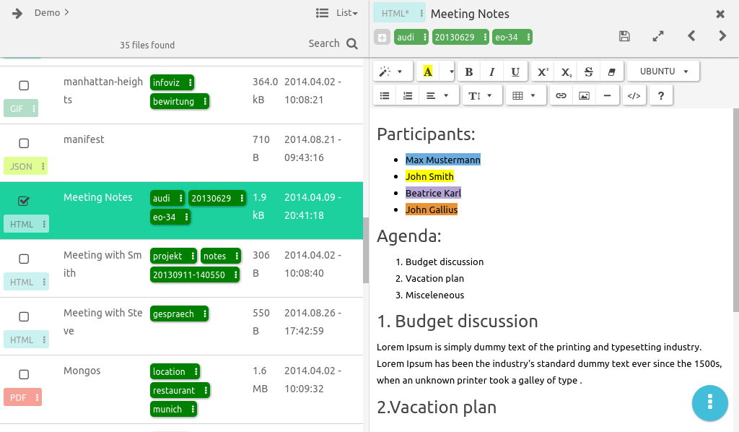Insert a horizontal rule
Viewport: 739px width, 432px height.
pyautogui.click(x=607, y=95)
